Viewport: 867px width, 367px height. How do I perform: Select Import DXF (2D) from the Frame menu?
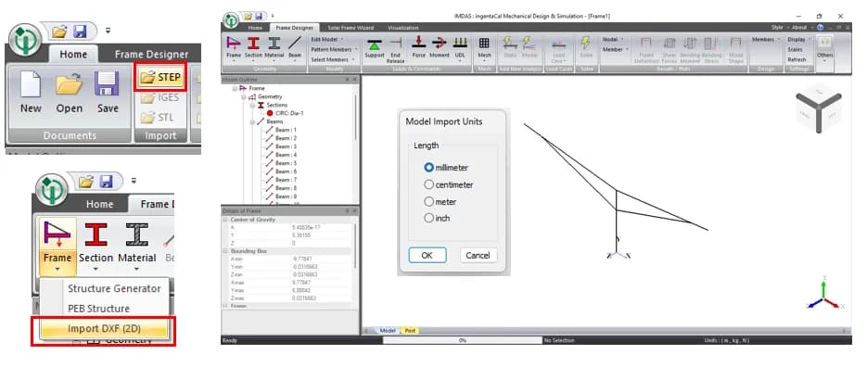[x=104, y=328]
